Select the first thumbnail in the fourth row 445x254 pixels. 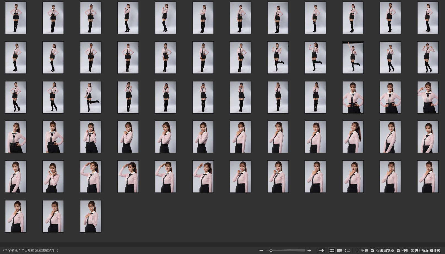(x=16, y=137)
